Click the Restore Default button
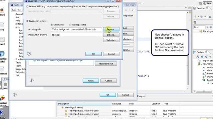213x119 pixels. tap(106, 63)
